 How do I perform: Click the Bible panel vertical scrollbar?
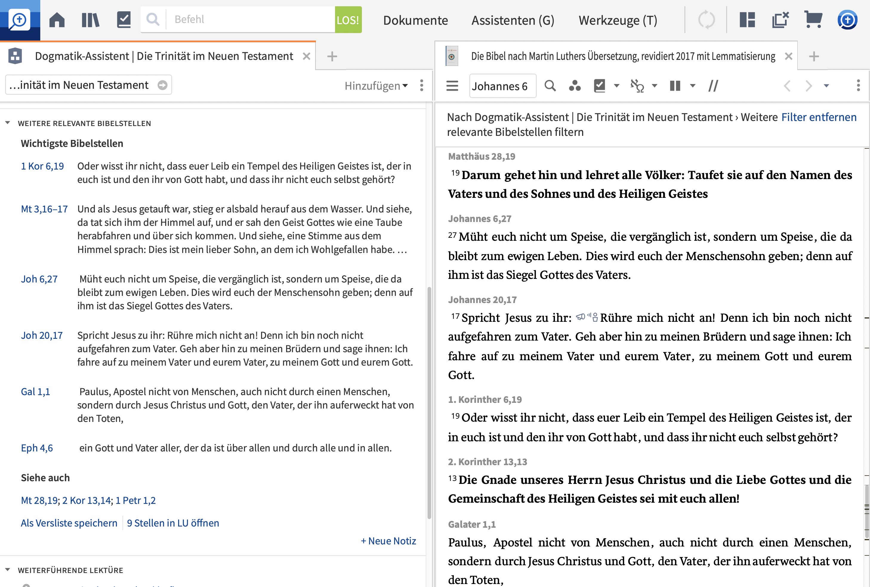[866, 512]
